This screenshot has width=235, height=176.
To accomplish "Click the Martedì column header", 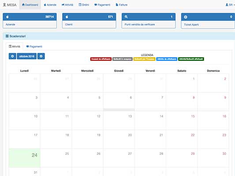I will 56,71.
